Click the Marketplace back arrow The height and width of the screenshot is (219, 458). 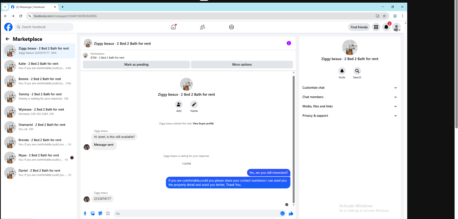point(8,39)
